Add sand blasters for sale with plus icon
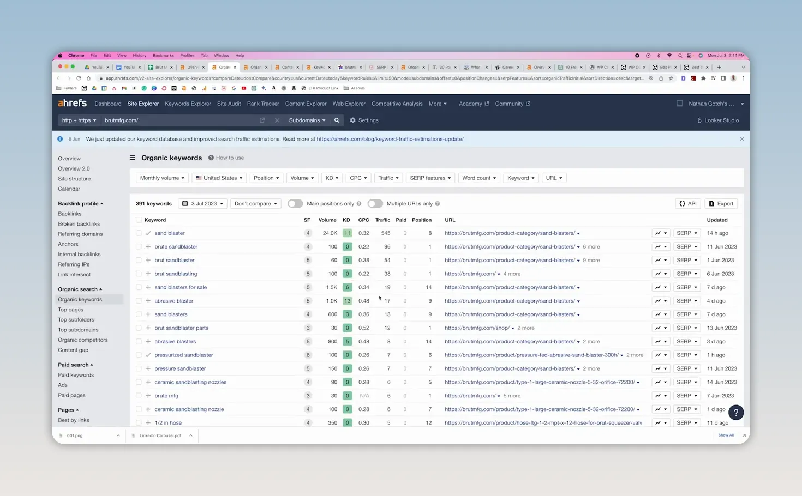 (x=148, y=287)
